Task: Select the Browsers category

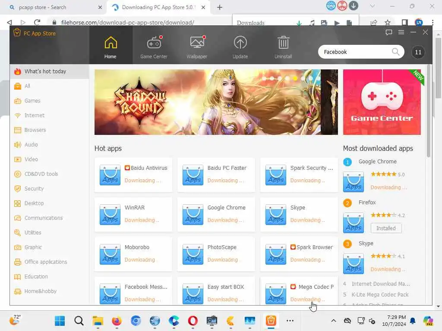Action: pos(49,130)
